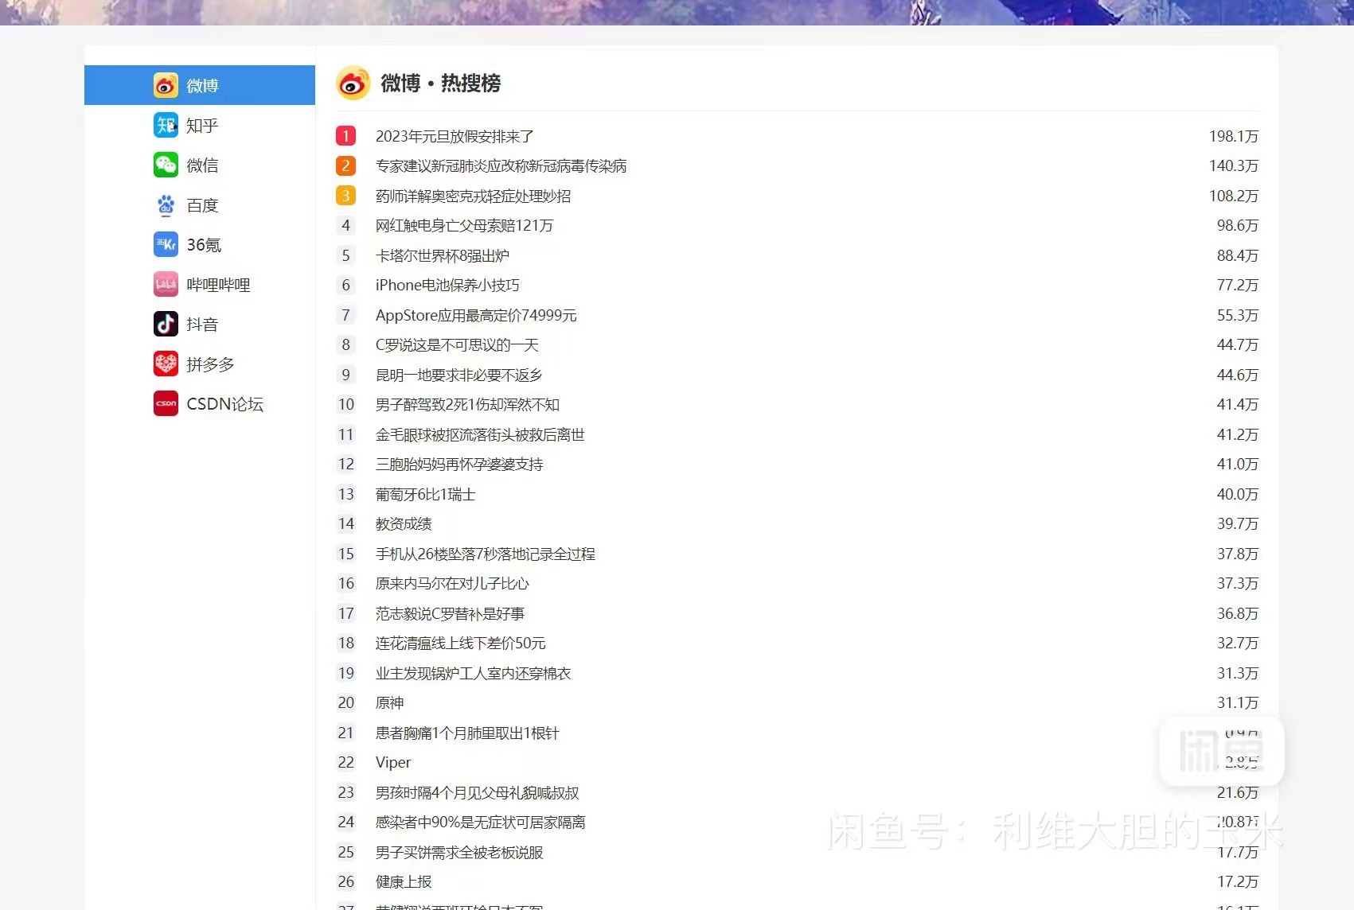Open topic 手机从26楼坠落7秒落地记录全过程
Screen dimensions: 1354x910
click(486, 554)
